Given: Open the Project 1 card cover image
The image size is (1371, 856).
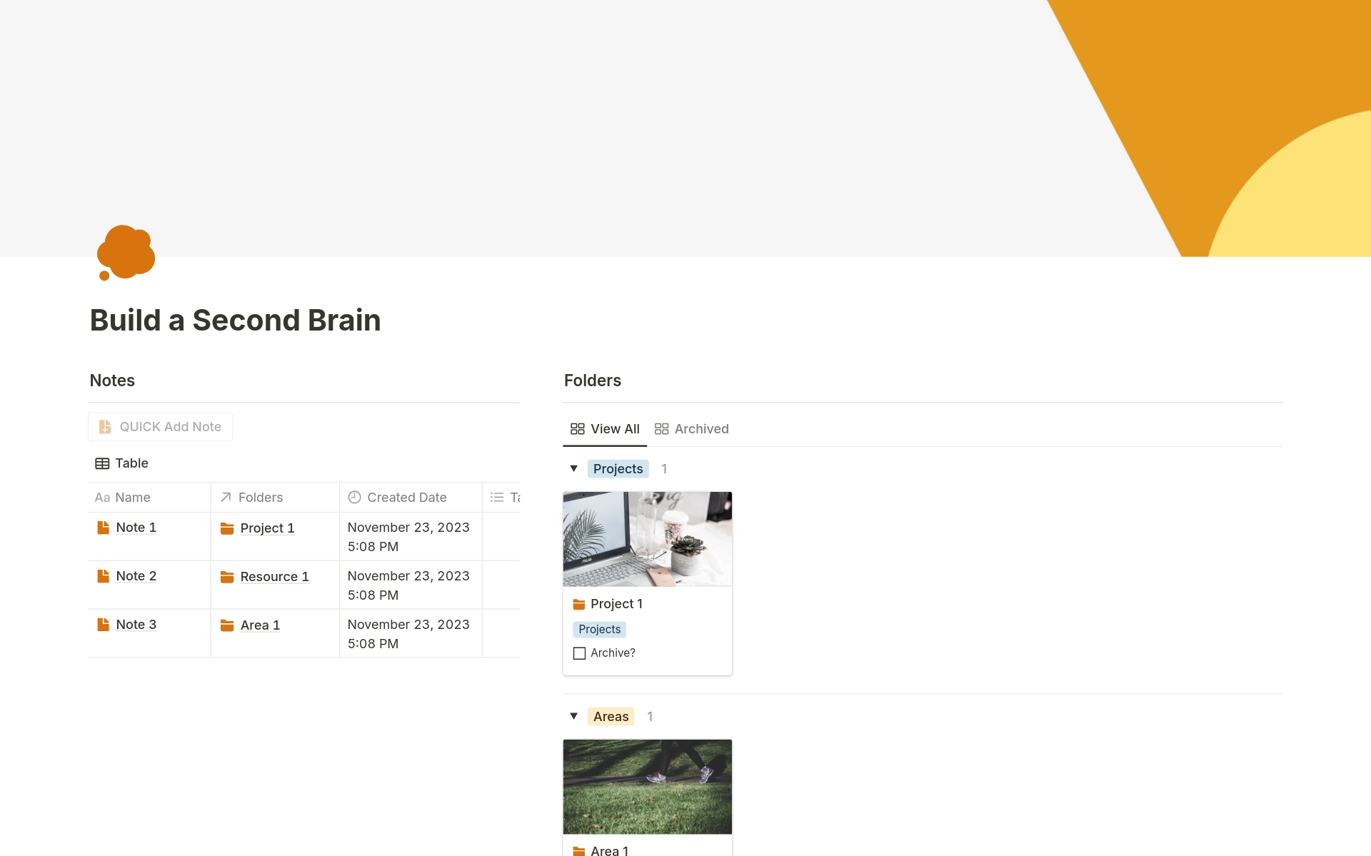Looking at the screenshot, I should pyautogui.click(x=647, y=539).
